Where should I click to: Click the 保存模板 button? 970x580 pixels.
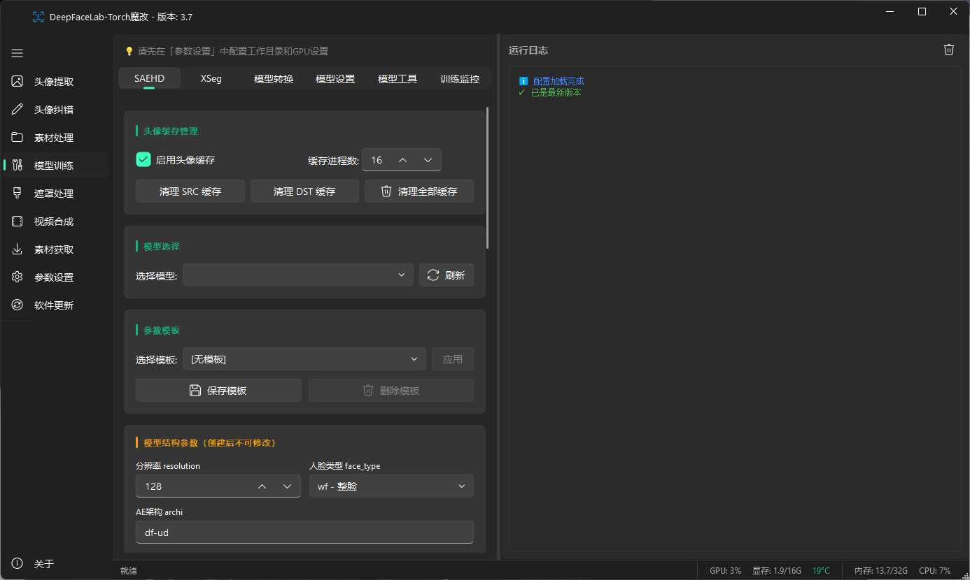pyautogui.click(x=218, y=391)
